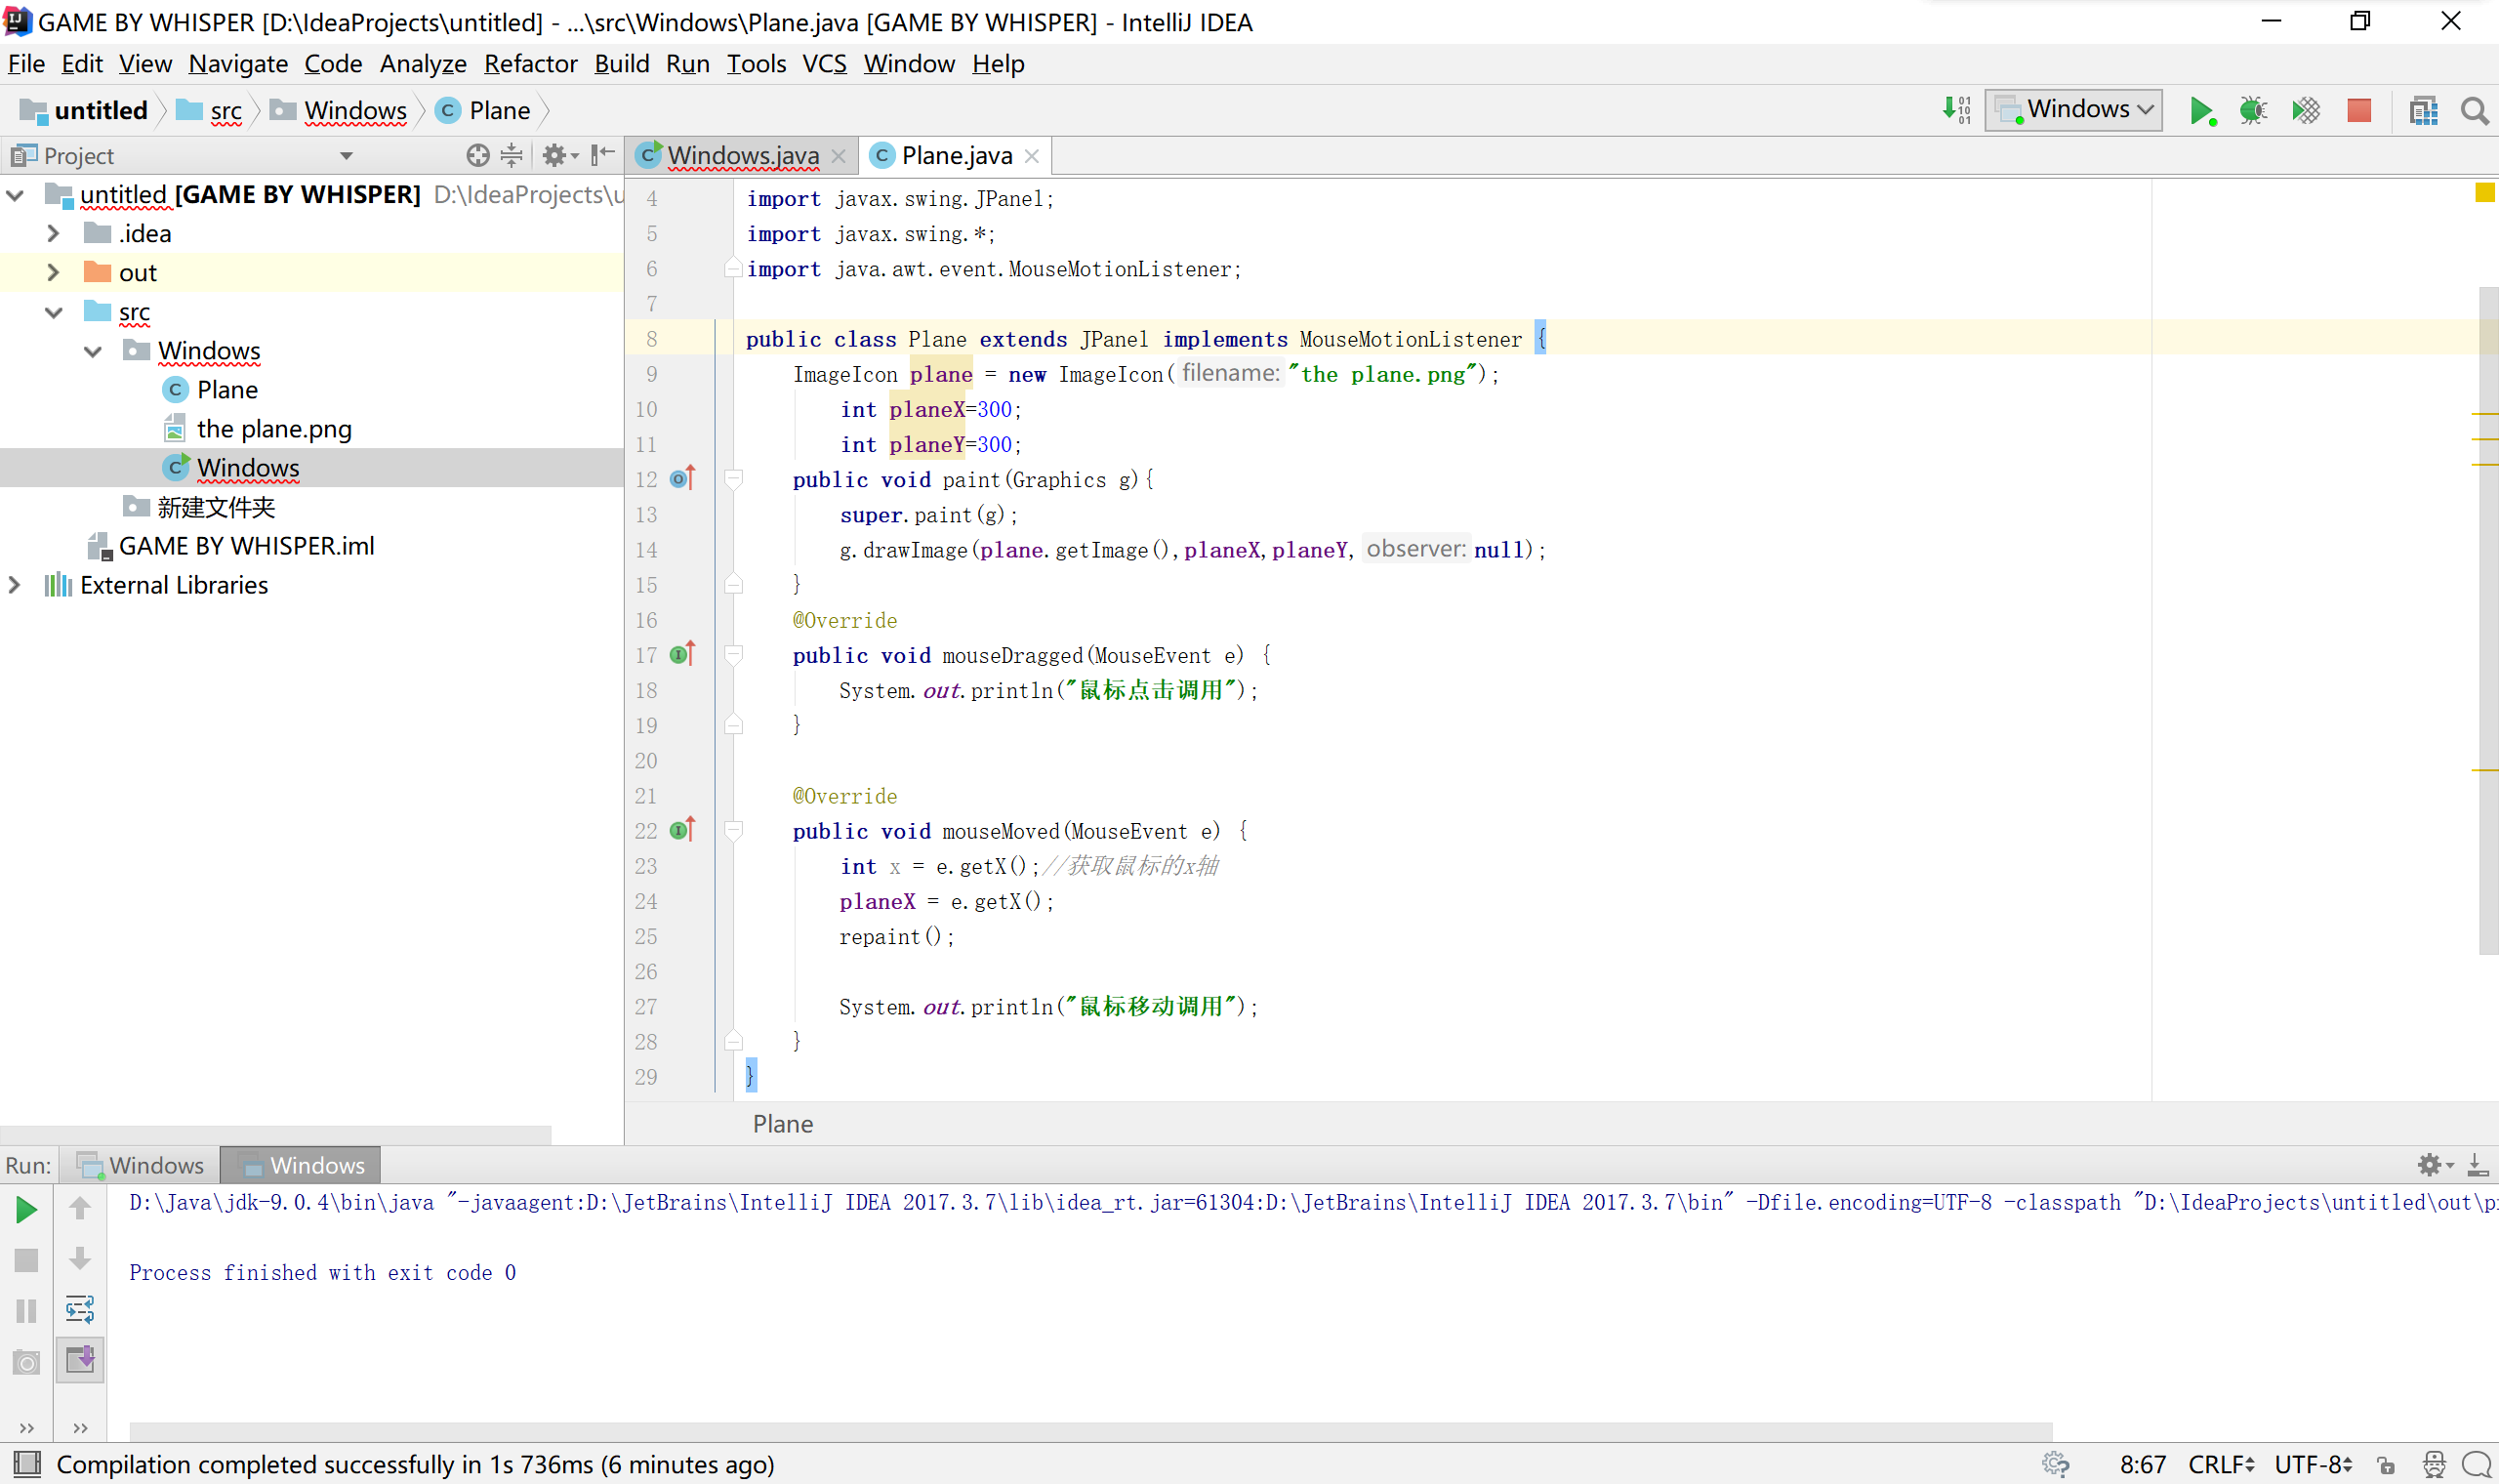Image resolution: width=2499 pixels, height=1484 pixels.
Task: Select GAME BY WHISPER.iml file
Action: (x=246, y=546)
